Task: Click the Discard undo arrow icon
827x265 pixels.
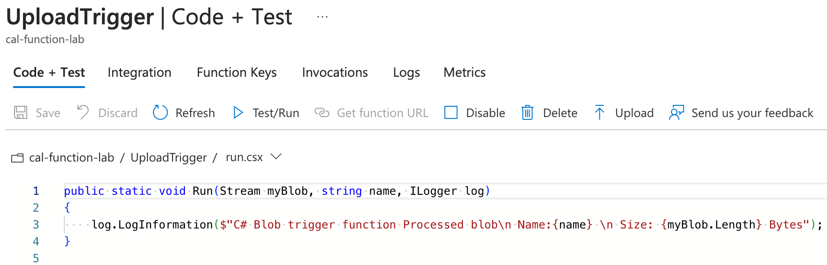Action: [x=83, y=112]
